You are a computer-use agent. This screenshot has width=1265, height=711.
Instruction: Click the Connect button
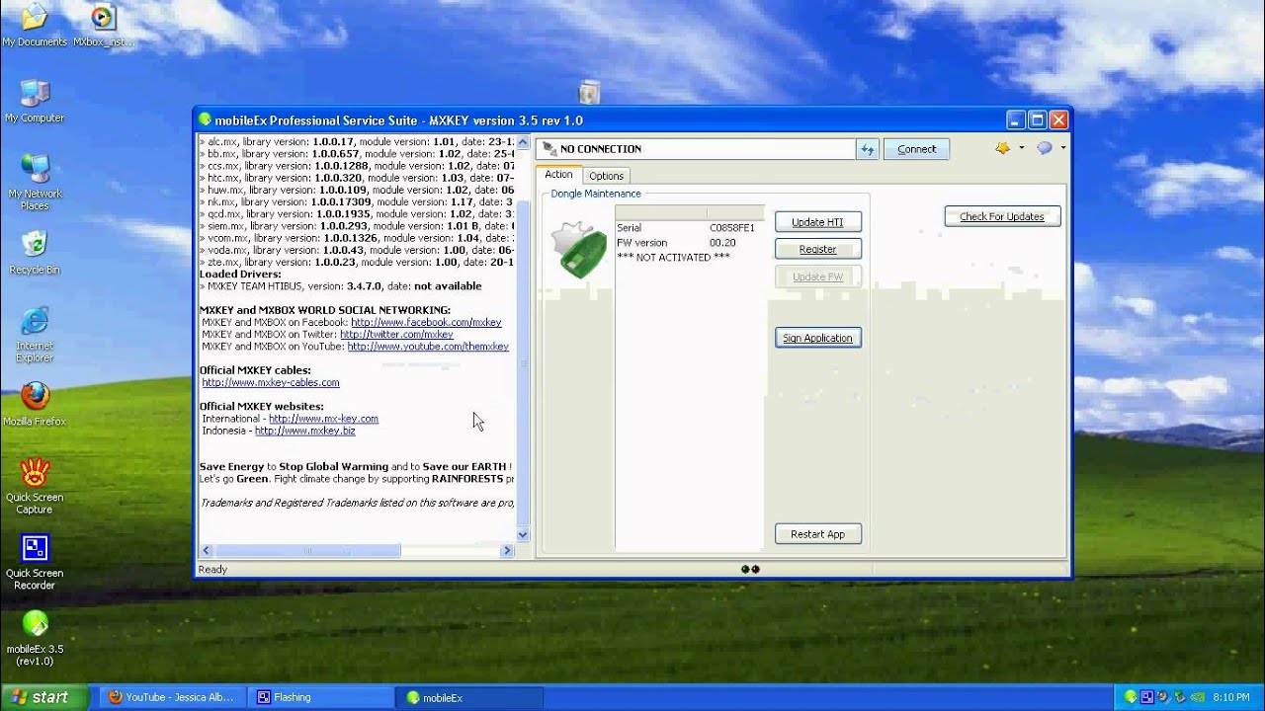click(x=916, y=149)
